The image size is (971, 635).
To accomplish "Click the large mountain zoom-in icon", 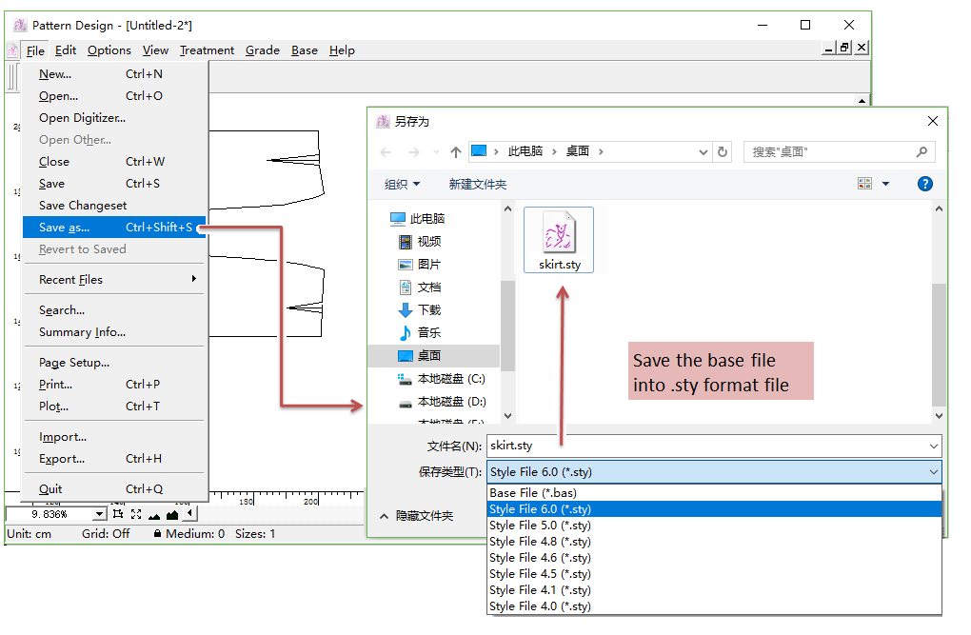I will pos(172,514).
